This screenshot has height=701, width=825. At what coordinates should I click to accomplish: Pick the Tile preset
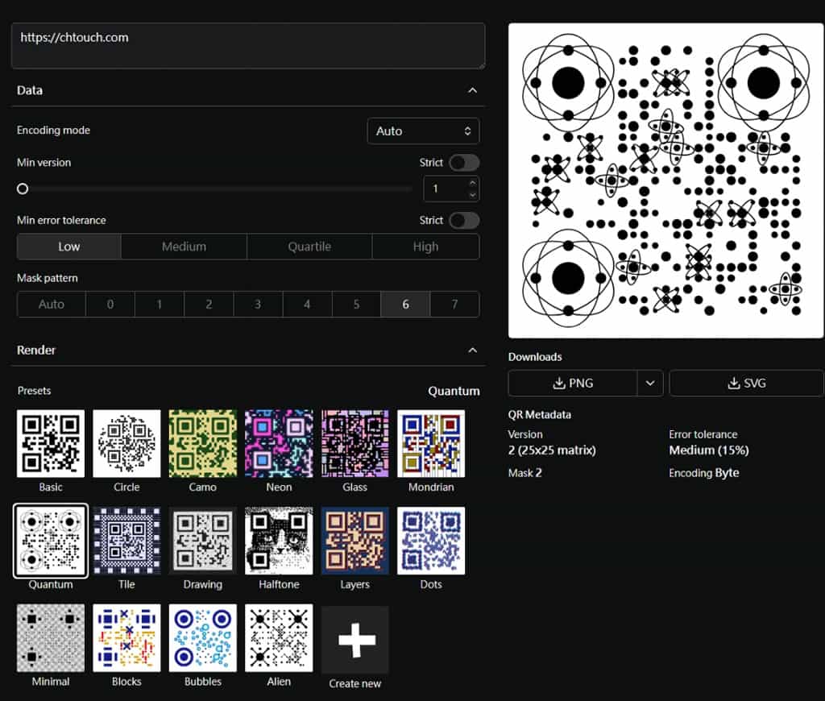[126, 541]
